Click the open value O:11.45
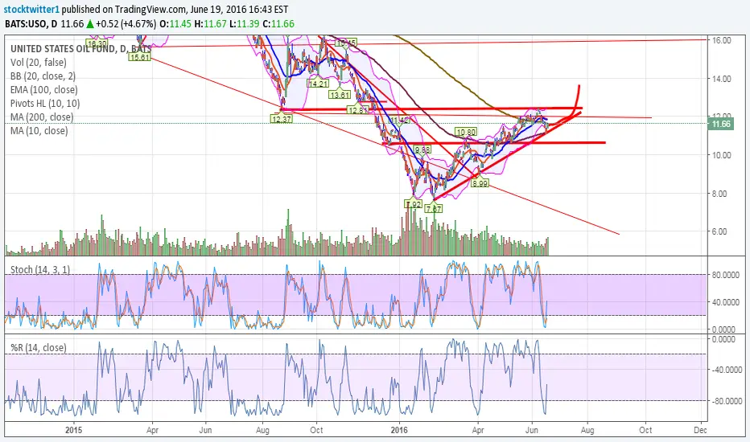The image size is (750, 442). [x=175, y=24]
